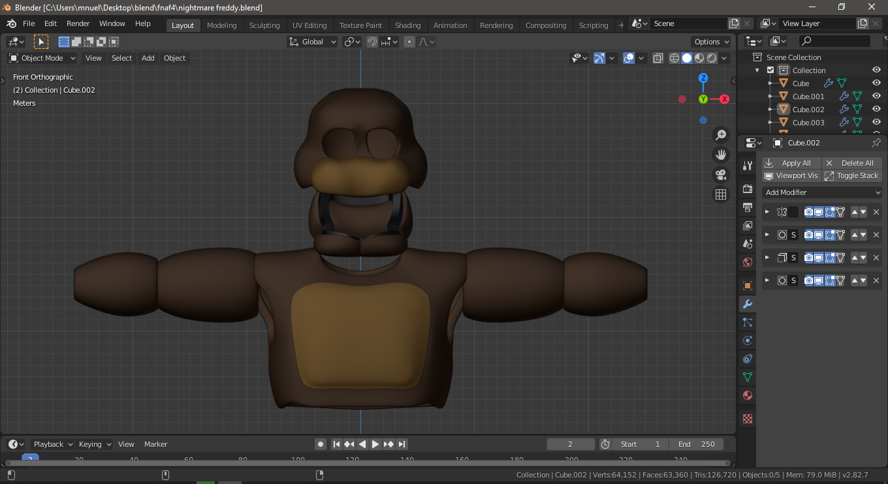The image size is (888, 484).
Task: Open the World properties tab
Action: coord(748,262)
